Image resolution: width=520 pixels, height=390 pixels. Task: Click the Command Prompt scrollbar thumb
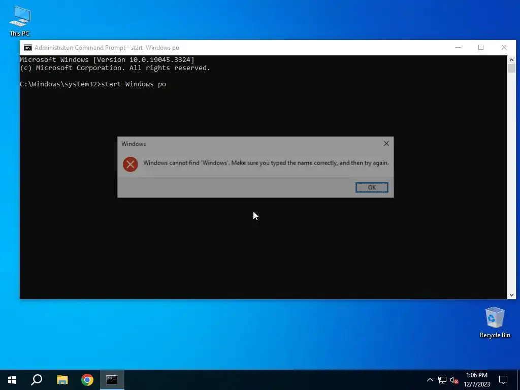tap(511, 69)
